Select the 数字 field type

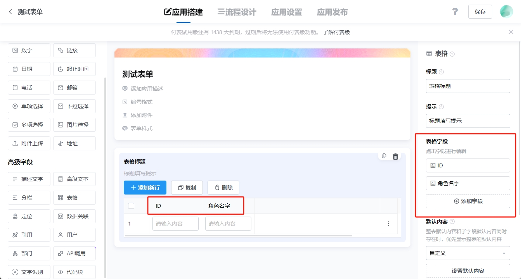pyautogui.click(x=29, y=50)
